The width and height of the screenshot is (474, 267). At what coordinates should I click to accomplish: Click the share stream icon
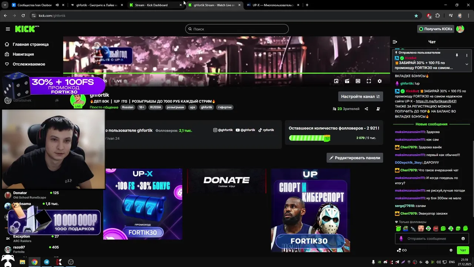pos(366,109)
